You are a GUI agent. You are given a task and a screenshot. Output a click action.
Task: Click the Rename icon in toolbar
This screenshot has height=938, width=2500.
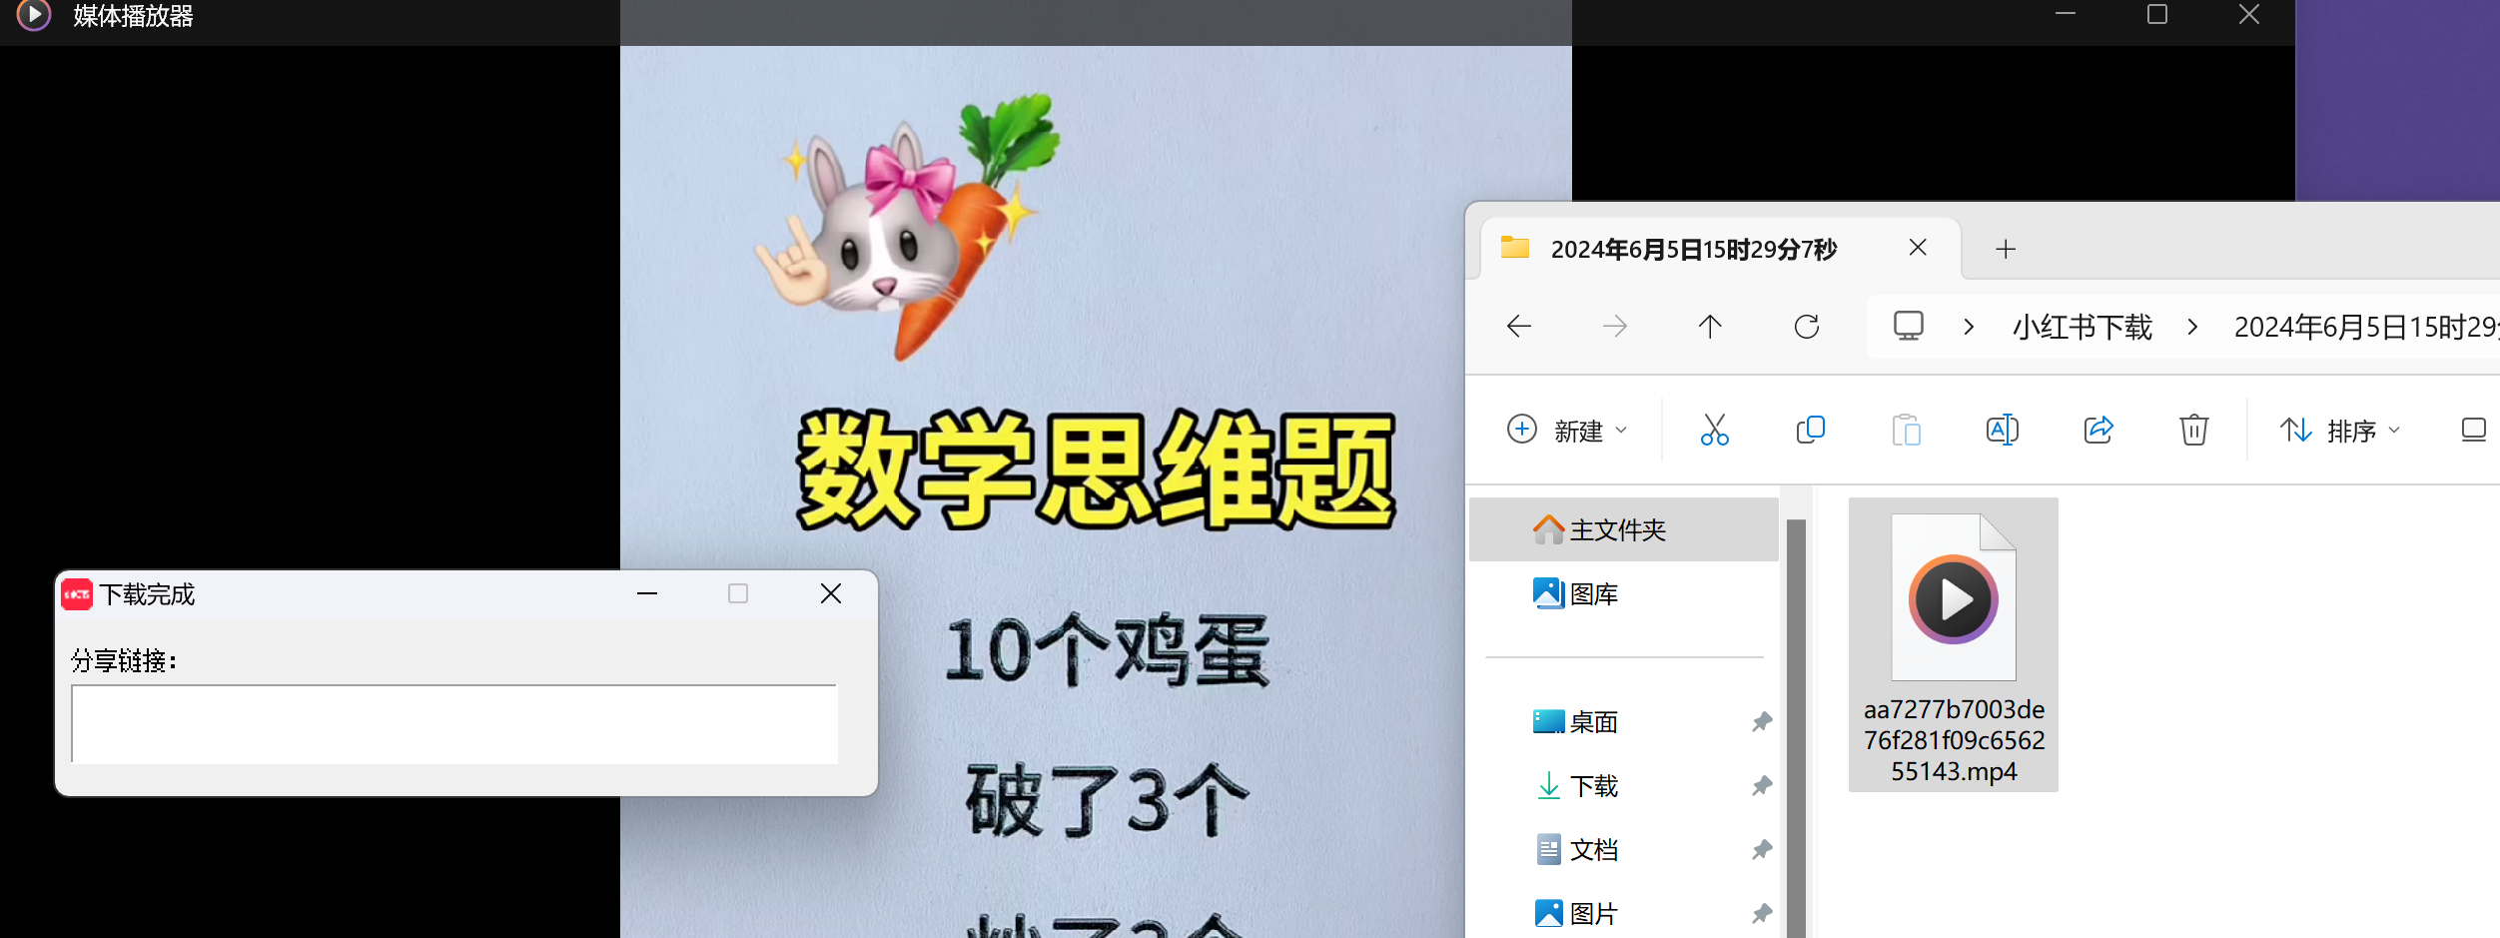click(2002, 431)
